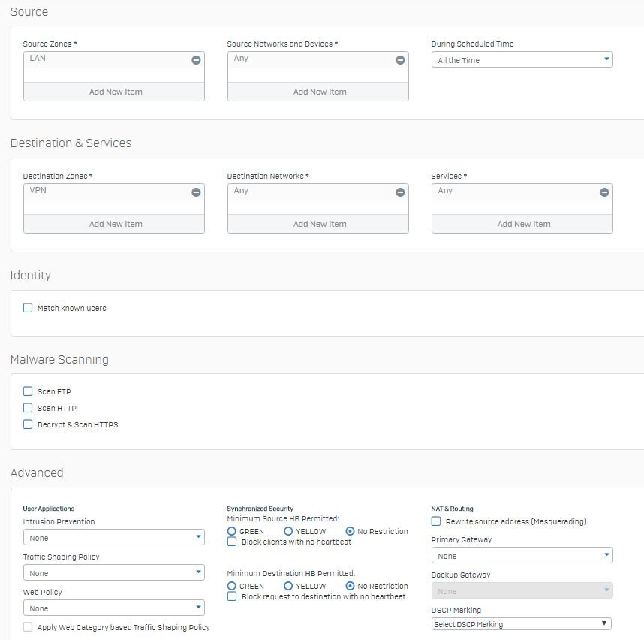Remove Any from Destination Networks
The image size is (644, 640).
pos(400,192)
